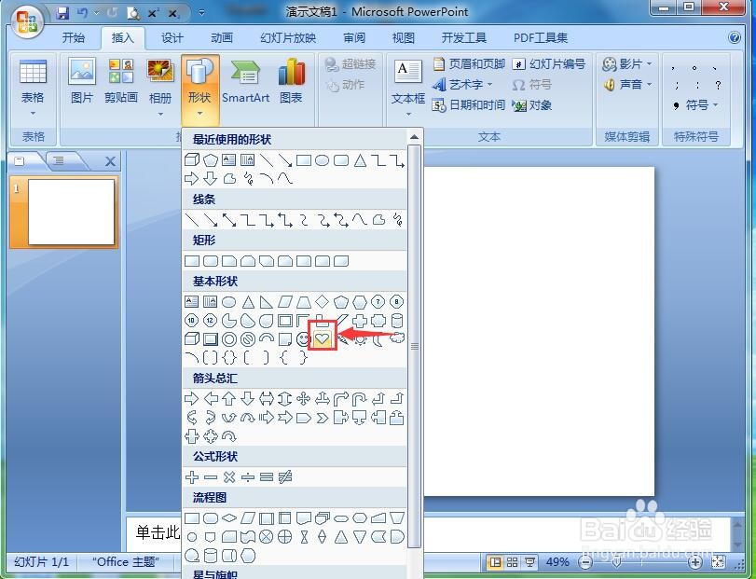The width and height of the screenshot is (756, 579).
Task: Open the 审阅 review tab
Action: [x=354, y=37]
